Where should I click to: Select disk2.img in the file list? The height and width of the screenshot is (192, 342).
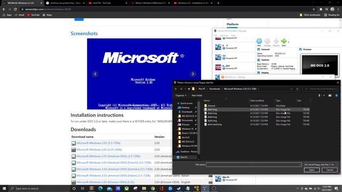(256, 113)
